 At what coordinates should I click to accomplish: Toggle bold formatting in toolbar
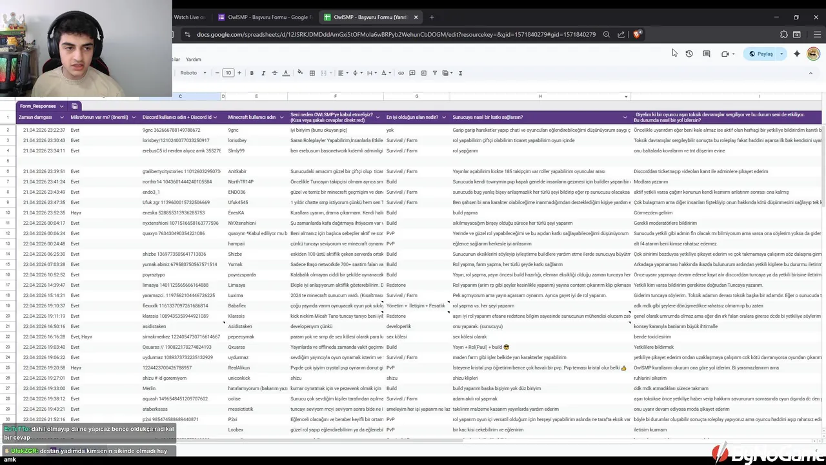pos(252,73)
